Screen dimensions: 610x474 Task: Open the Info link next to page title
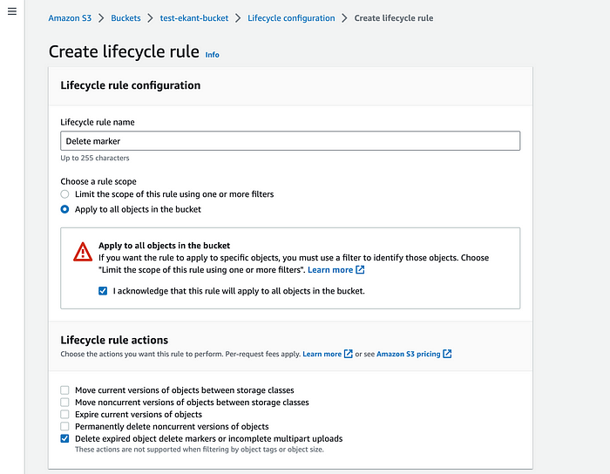pos(212,55)
